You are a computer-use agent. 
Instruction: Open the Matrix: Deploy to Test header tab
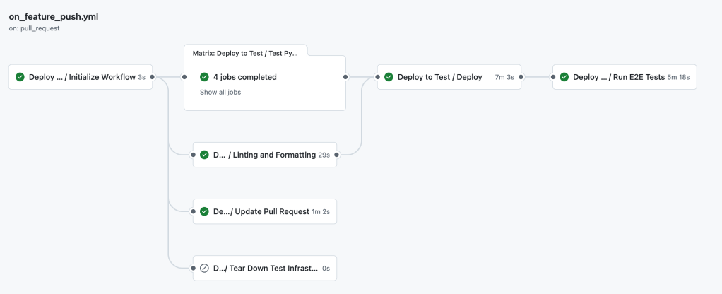pyautogui.click(x=245, y=53)
